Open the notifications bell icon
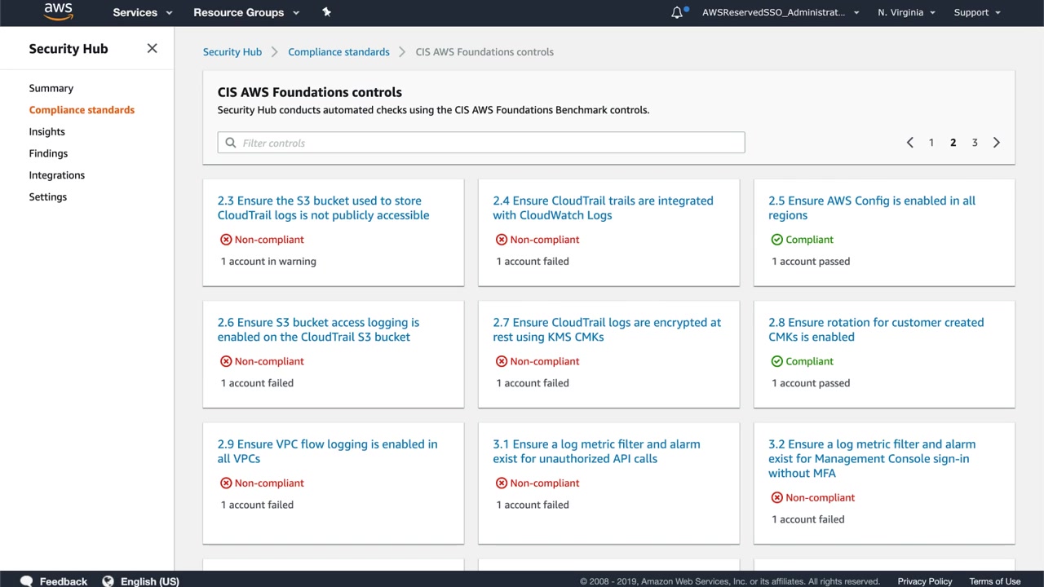The height and width of the screenshot is (587, 1044). coord(677,12)
